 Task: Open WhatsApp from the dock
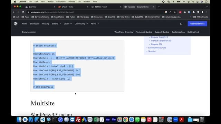[137, 120]
